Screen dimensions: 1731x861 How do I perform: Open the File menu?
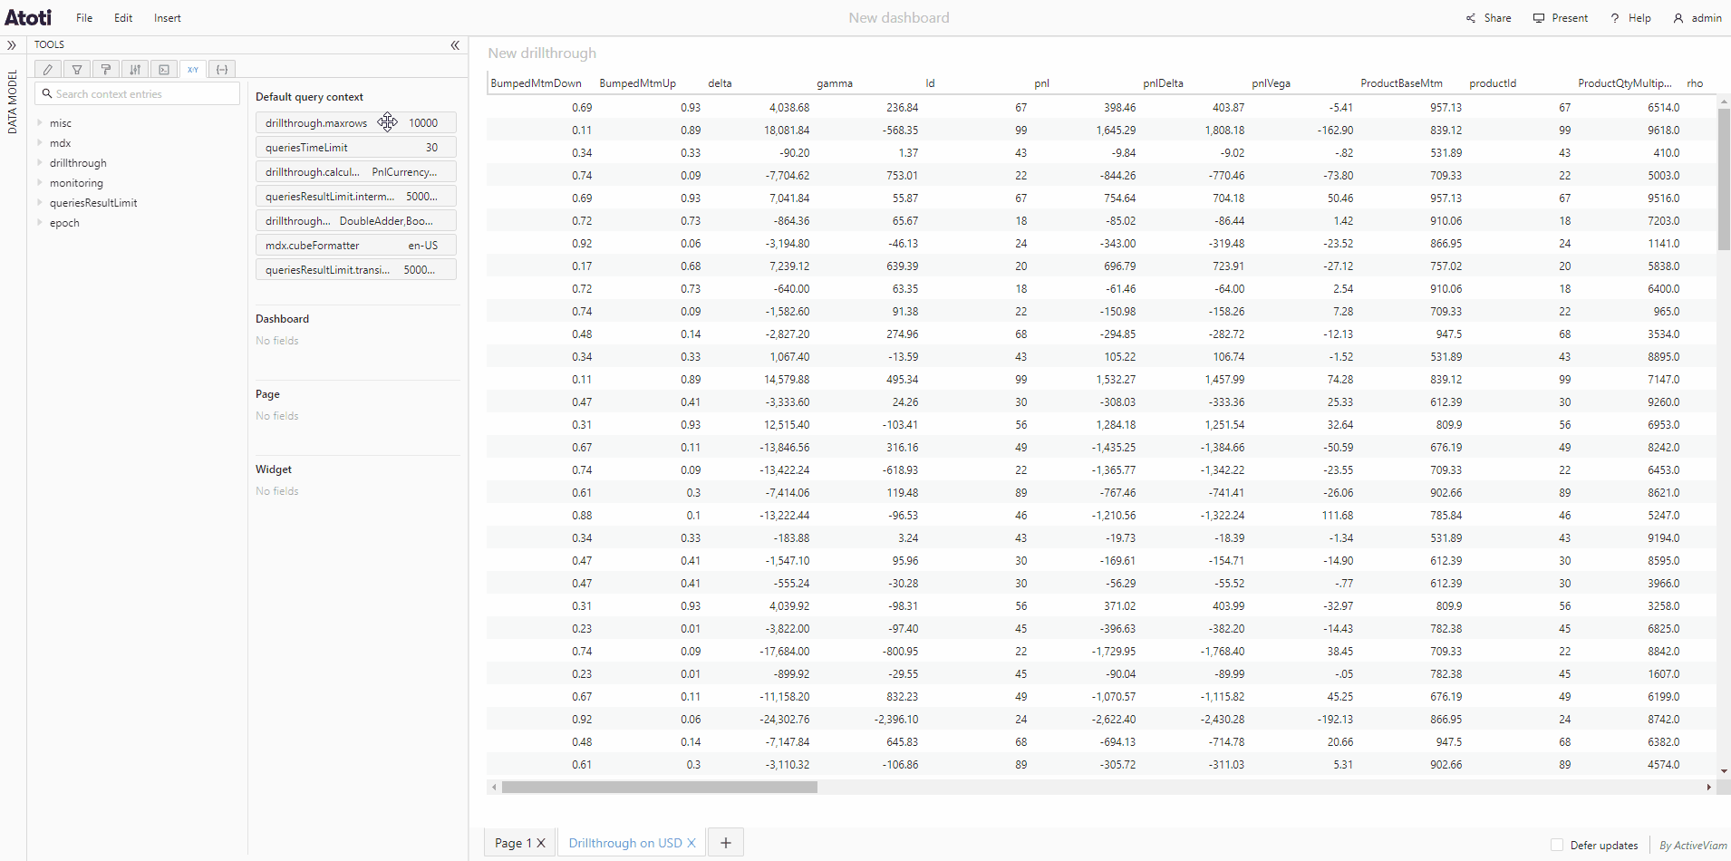(x=84, y=18)
